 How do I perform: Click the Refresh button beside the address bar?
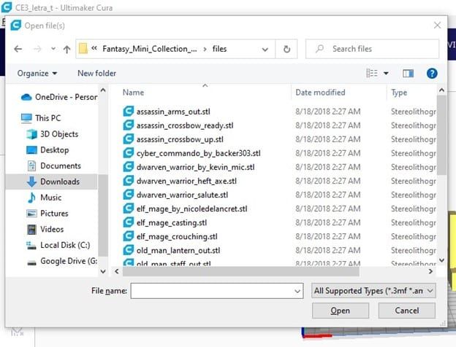click(x=287, y=49)
